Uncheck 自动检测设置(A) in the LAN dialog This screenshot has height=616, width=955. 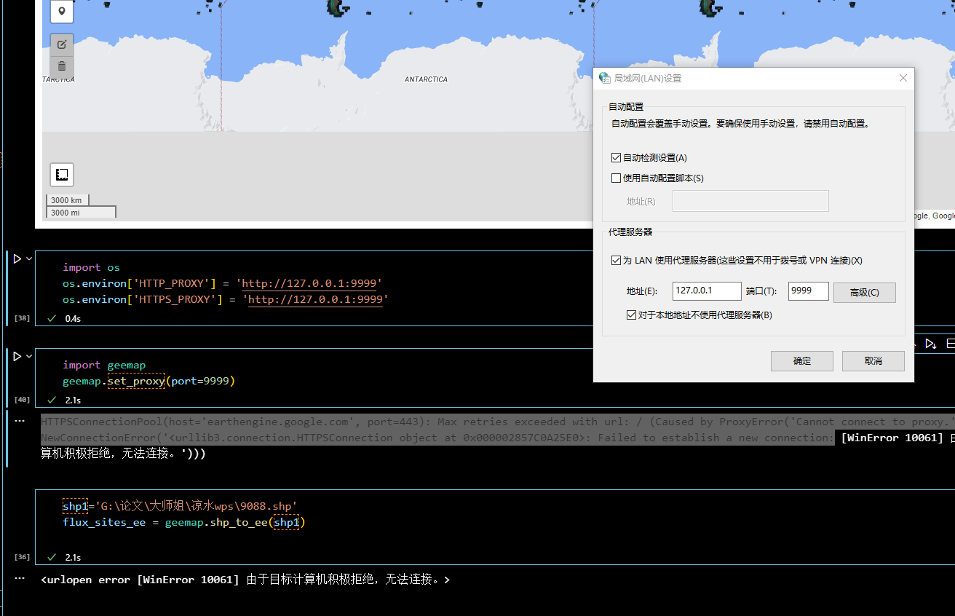click(615, 157)
